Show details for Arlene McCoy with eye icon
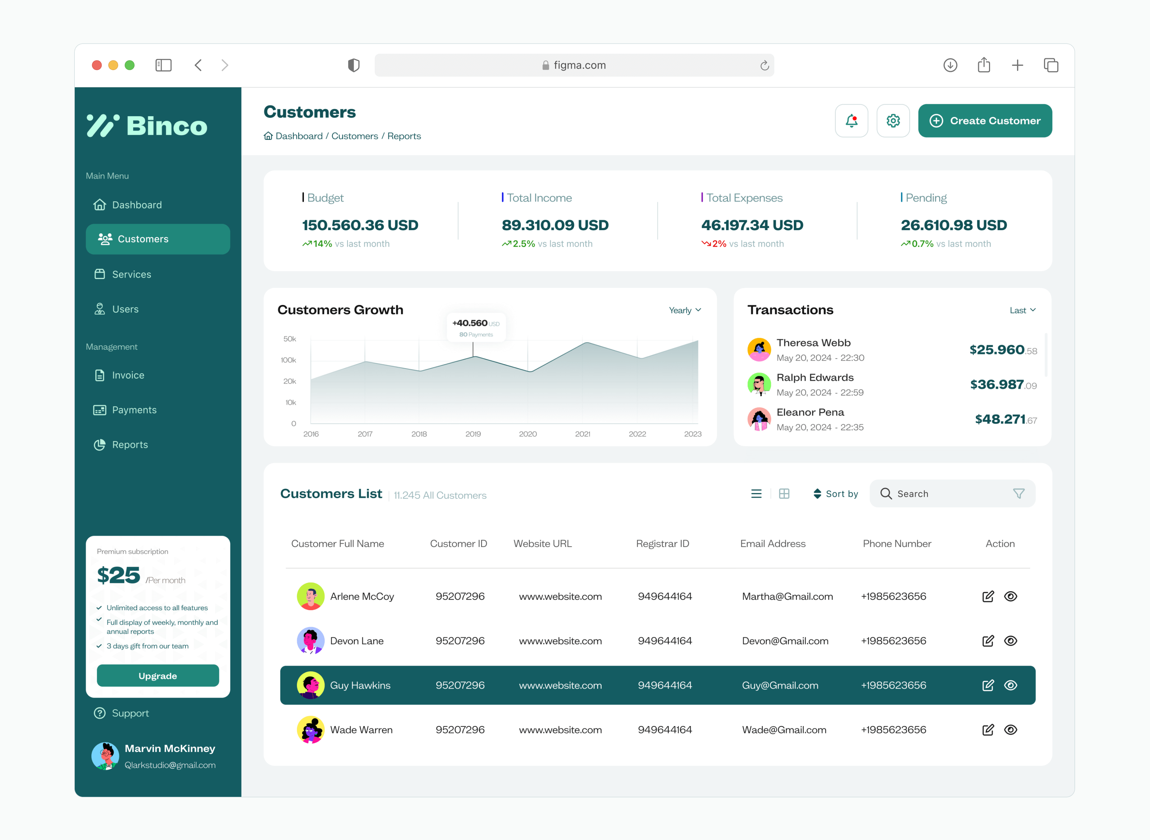 (1011, 596)
